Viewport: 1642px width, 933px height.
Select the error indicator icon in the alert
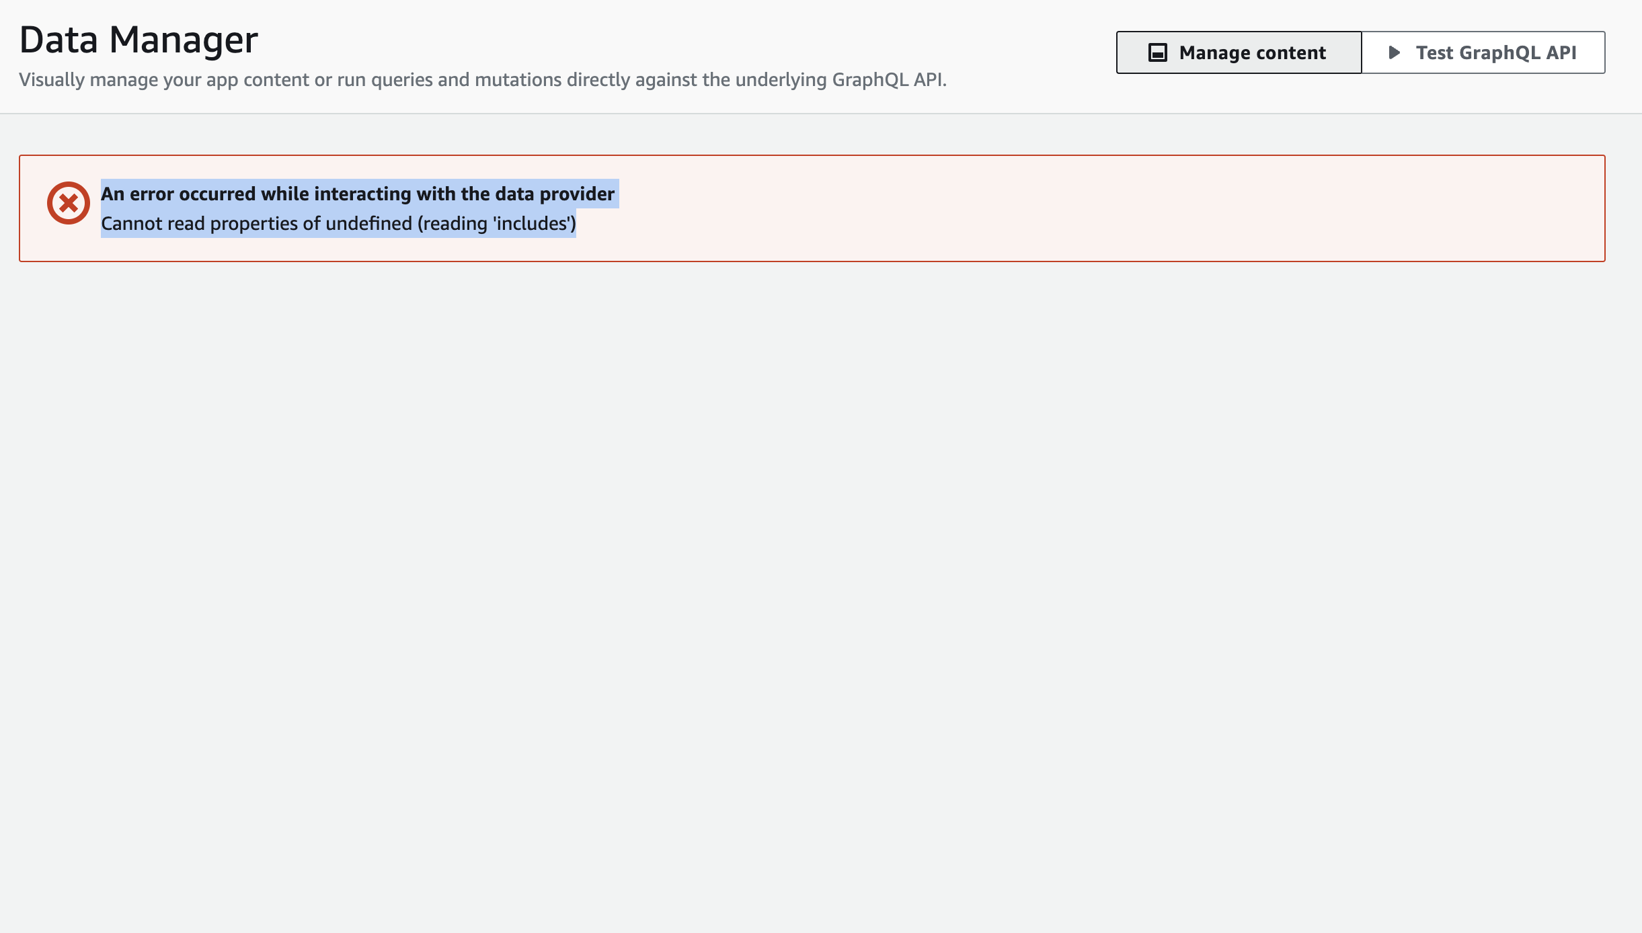[x=67, y=202]
